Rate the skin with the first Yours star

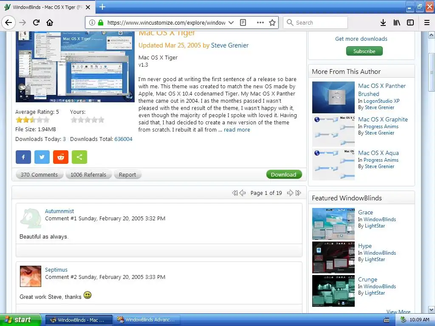(x=74, y=120)
